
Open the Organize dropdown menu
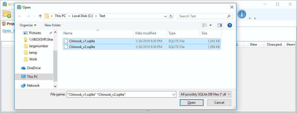point(28,25)
